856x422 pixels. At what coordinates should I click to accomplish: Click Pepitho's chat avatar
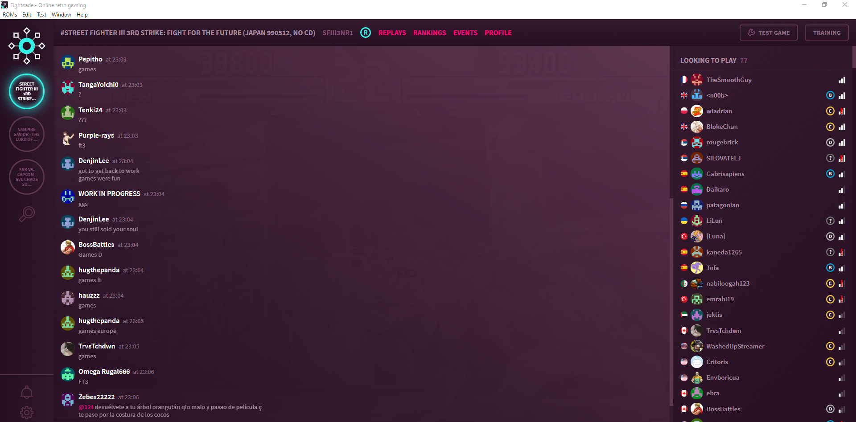tap(68, 62)
